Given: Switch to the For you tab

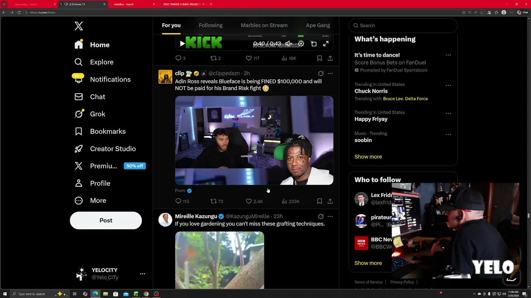Looking at the screenshot, I should pyautogui.click(x=171, y=25).
